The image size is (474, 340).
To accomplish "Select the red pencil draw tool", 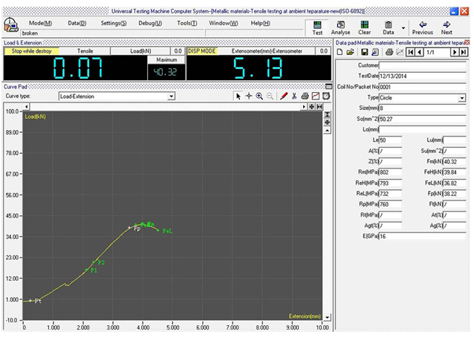I will pyautogui.click(x=284, y=97).
